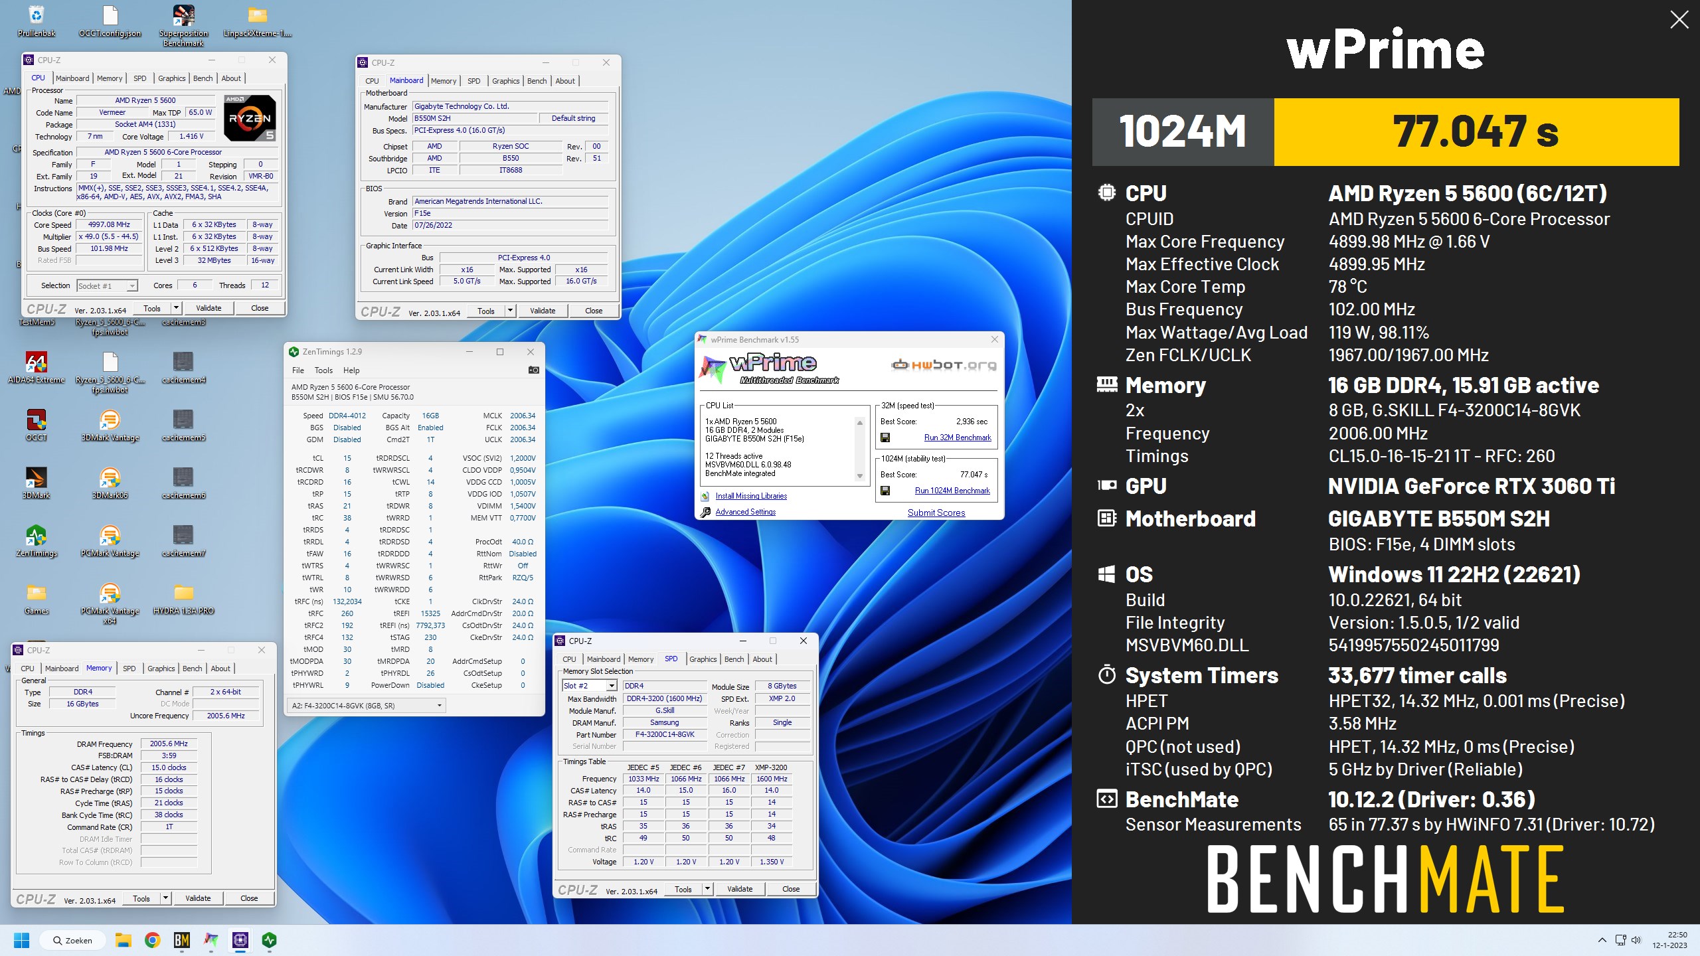Open the clock and date in taskbar
The height and width of the screenshot is (956, 1700).
tap(1669, 940)
